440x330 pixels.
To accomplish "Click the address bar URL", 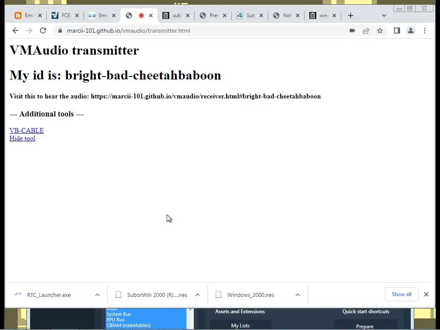I will click(128, 31).
